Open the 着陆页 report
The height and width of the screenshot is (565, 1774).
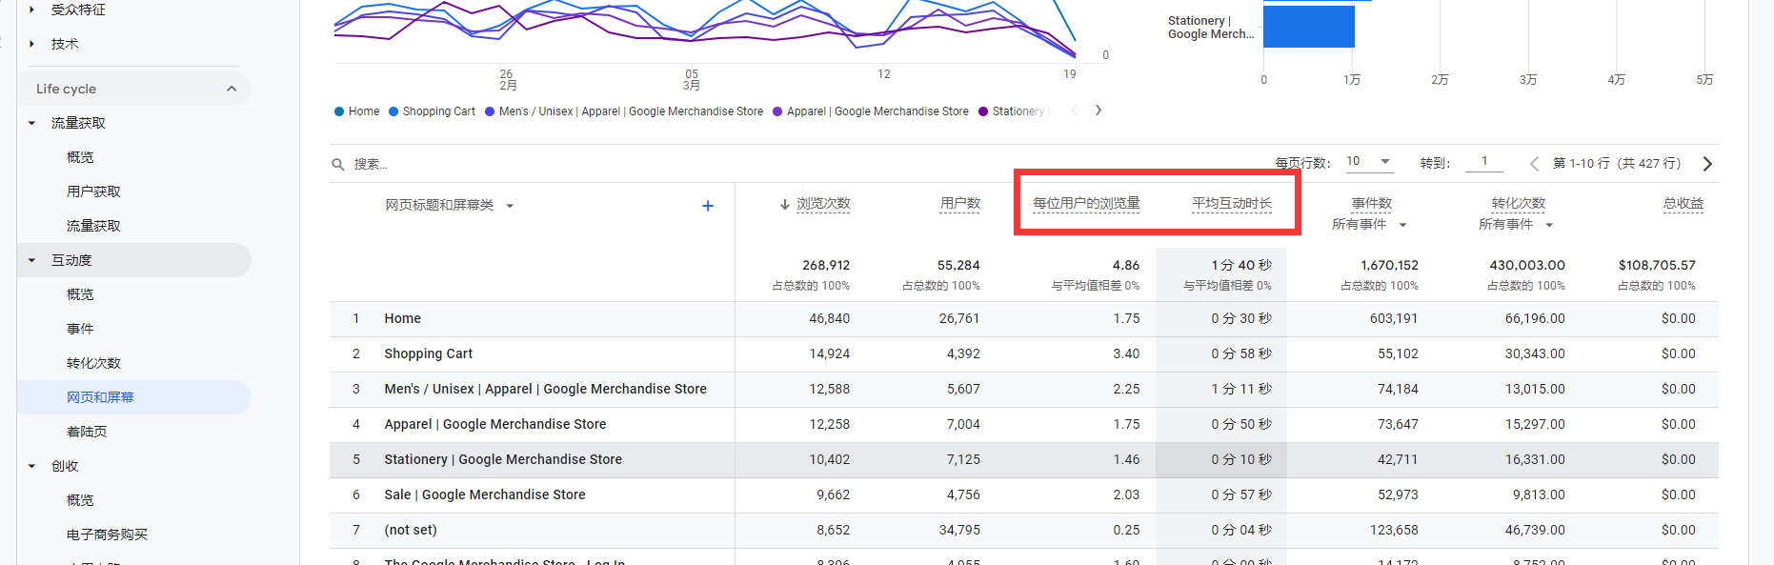(87, 432)
